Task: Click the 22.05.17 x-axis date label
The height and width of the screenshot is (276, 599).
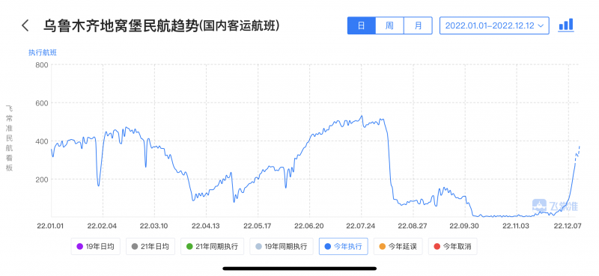Action: pos(258,226)
